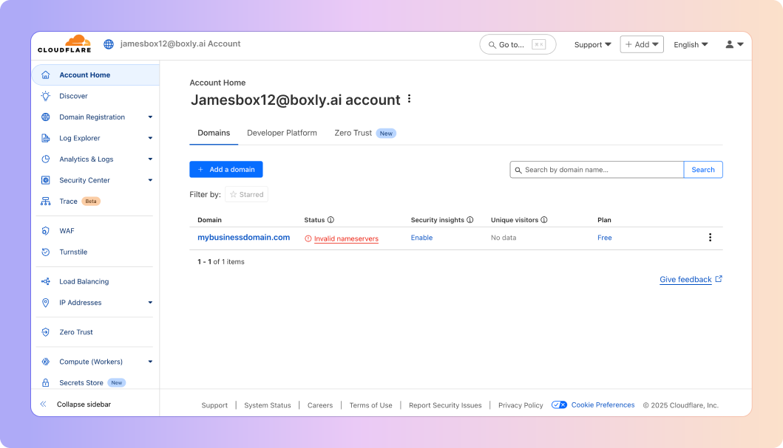783x448 pixels.
Task: Toggle the Starred filter
Action: pyautogui.click(x=247, y=194)
